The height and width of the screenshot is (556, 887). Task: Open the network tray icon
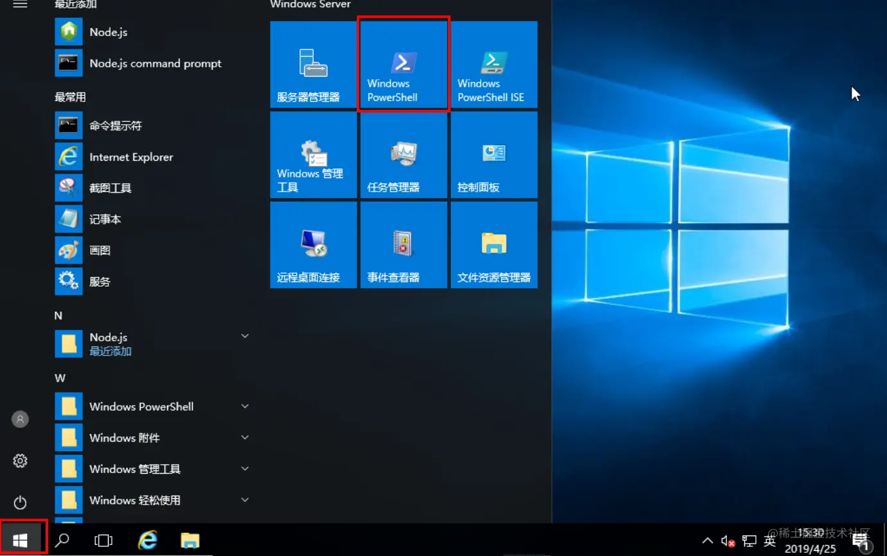(749, 541)
